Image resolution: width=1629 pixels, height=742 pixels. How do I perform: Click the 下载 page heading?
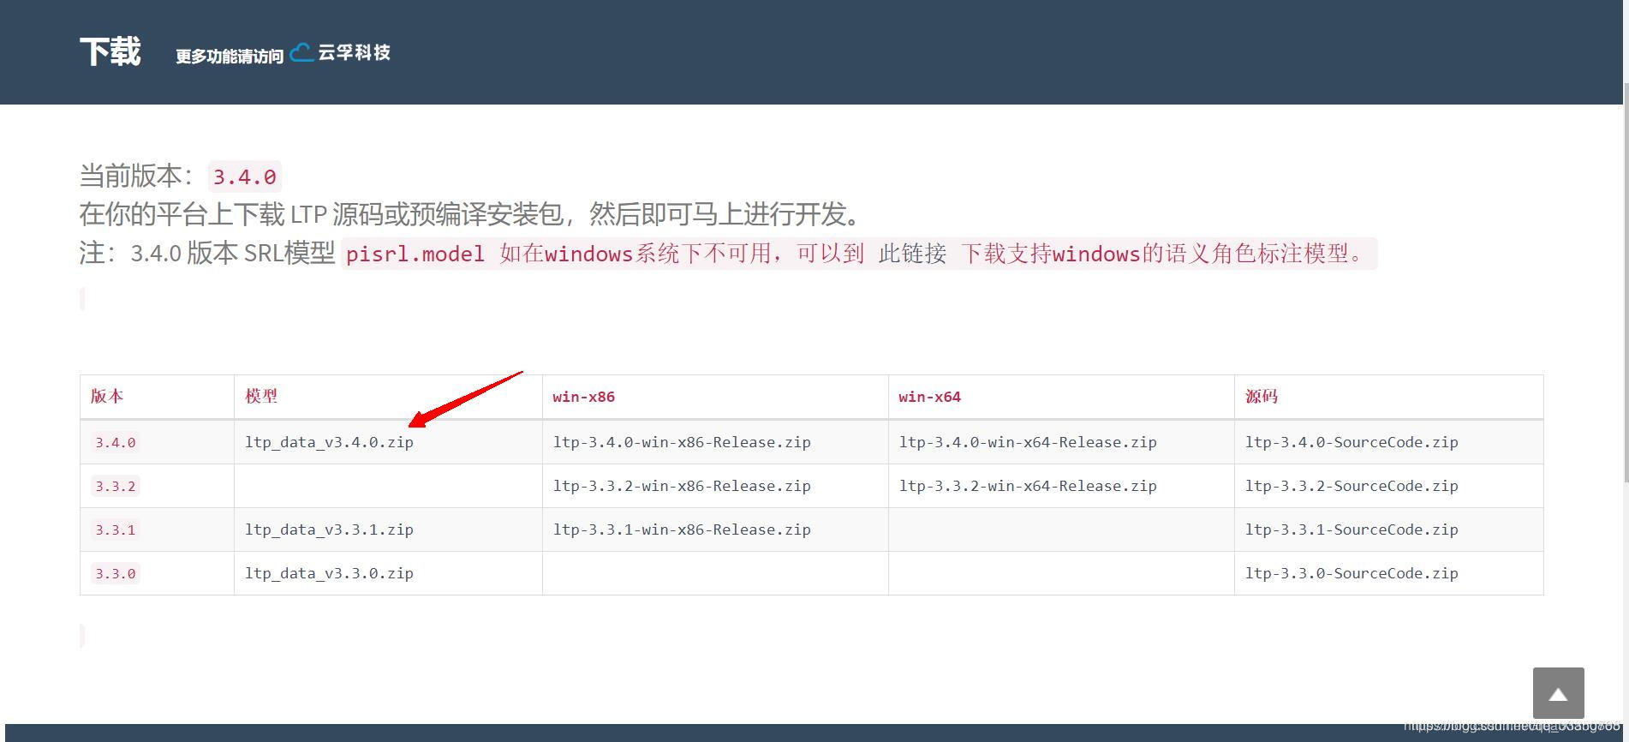pos(110,51)
